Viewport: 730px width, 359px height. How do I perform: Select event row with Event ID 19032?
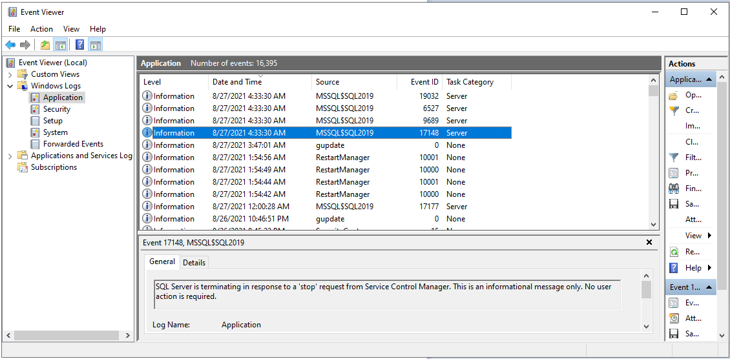point(326,96)
